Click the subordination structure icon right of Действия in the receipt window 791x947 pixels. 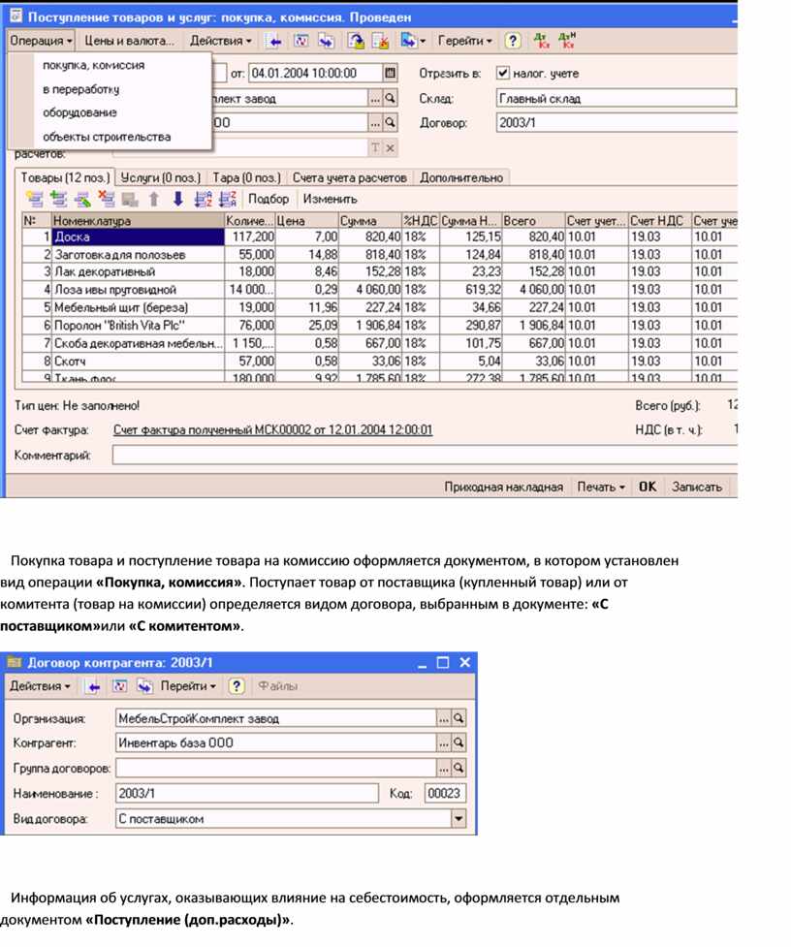click(x=301, y=41)
